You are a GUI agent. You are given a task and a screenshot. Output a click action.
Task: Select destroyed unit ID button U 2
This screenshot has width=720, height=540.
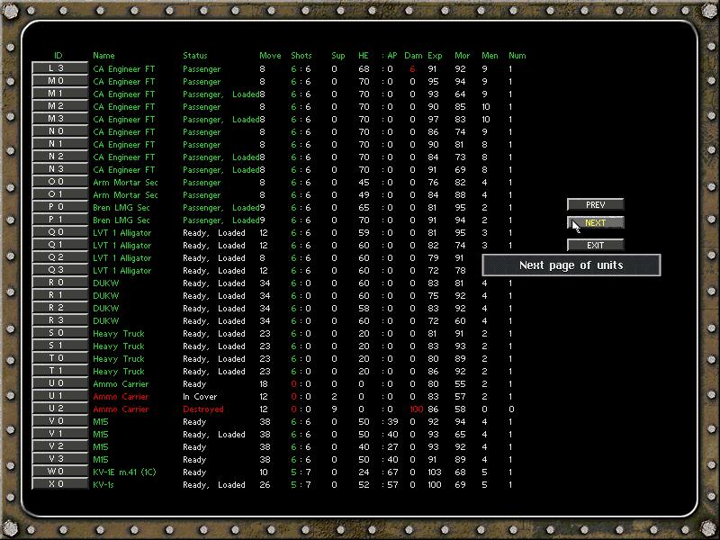59,409
